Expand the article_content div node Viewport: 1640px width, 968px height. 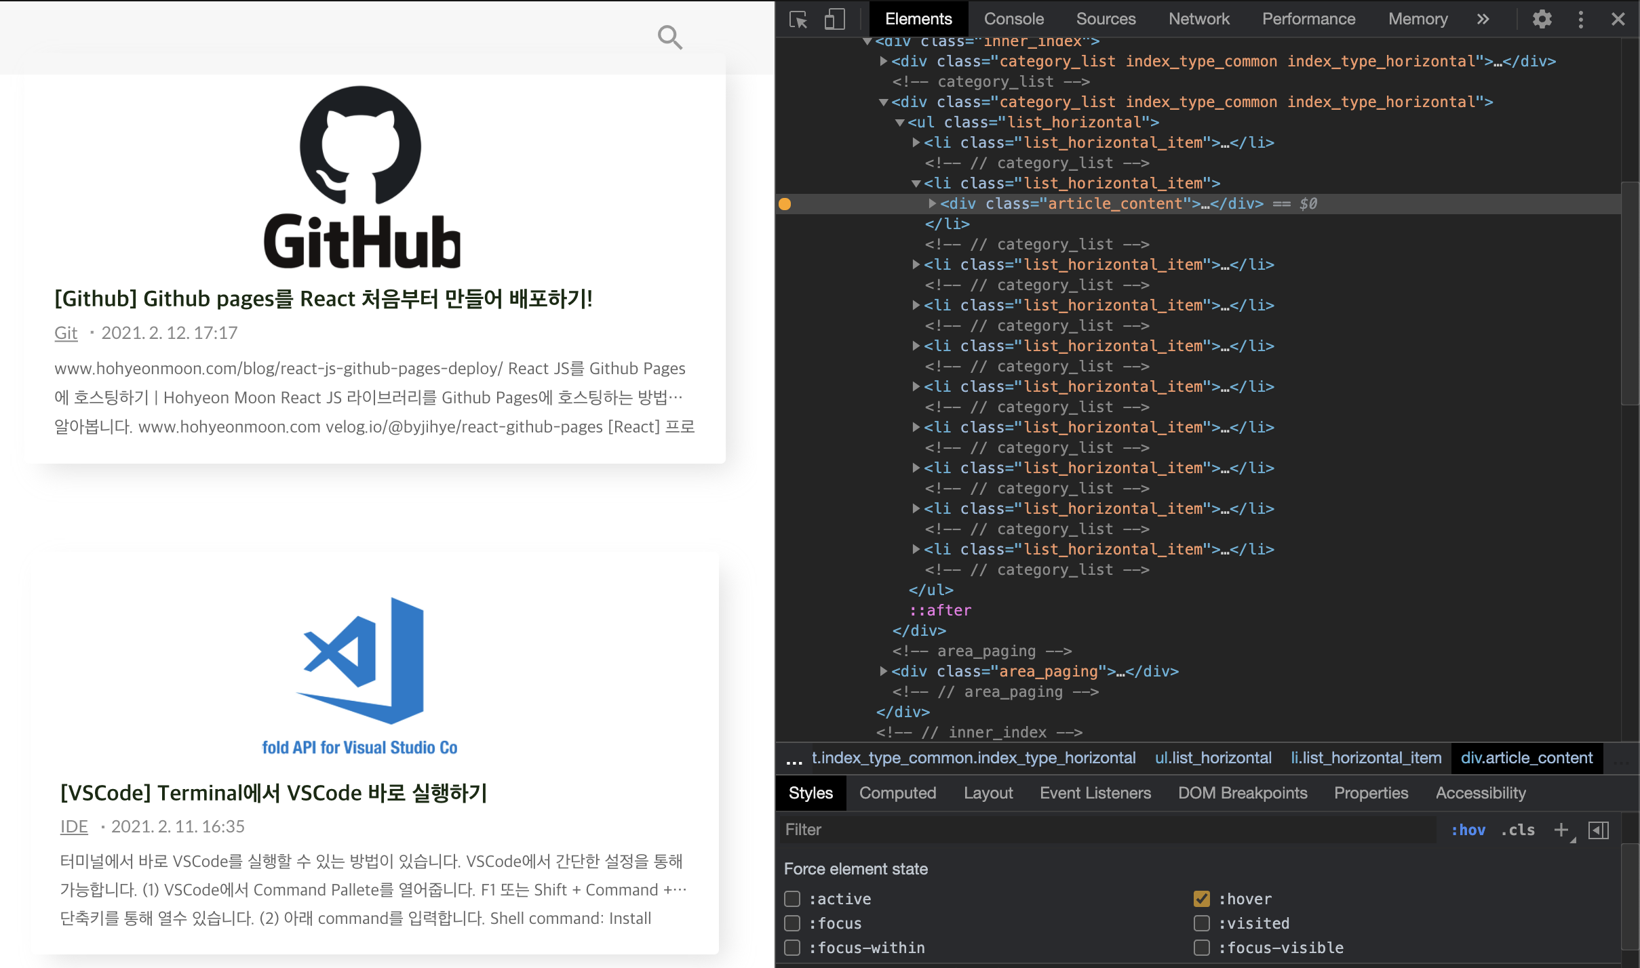(933, 203)
